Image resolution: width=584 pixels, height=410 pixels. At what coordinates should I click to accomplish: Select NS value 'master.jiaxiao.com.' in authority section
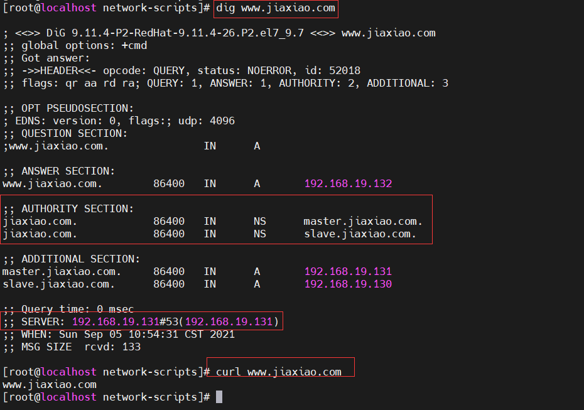[x=363, y=222]
